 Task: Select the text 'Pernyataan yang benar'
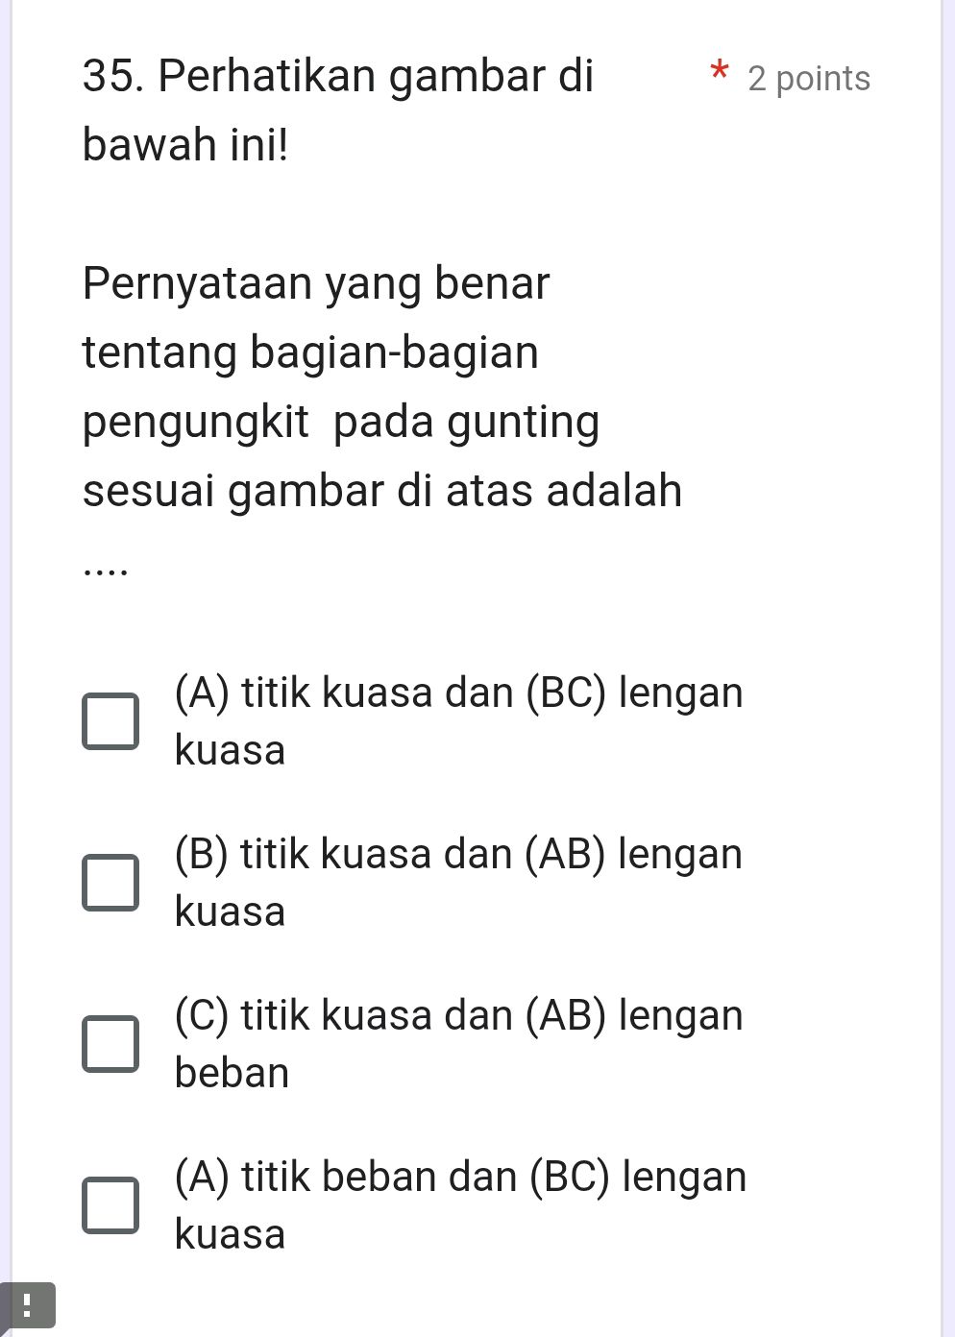[x=315, y=281]
